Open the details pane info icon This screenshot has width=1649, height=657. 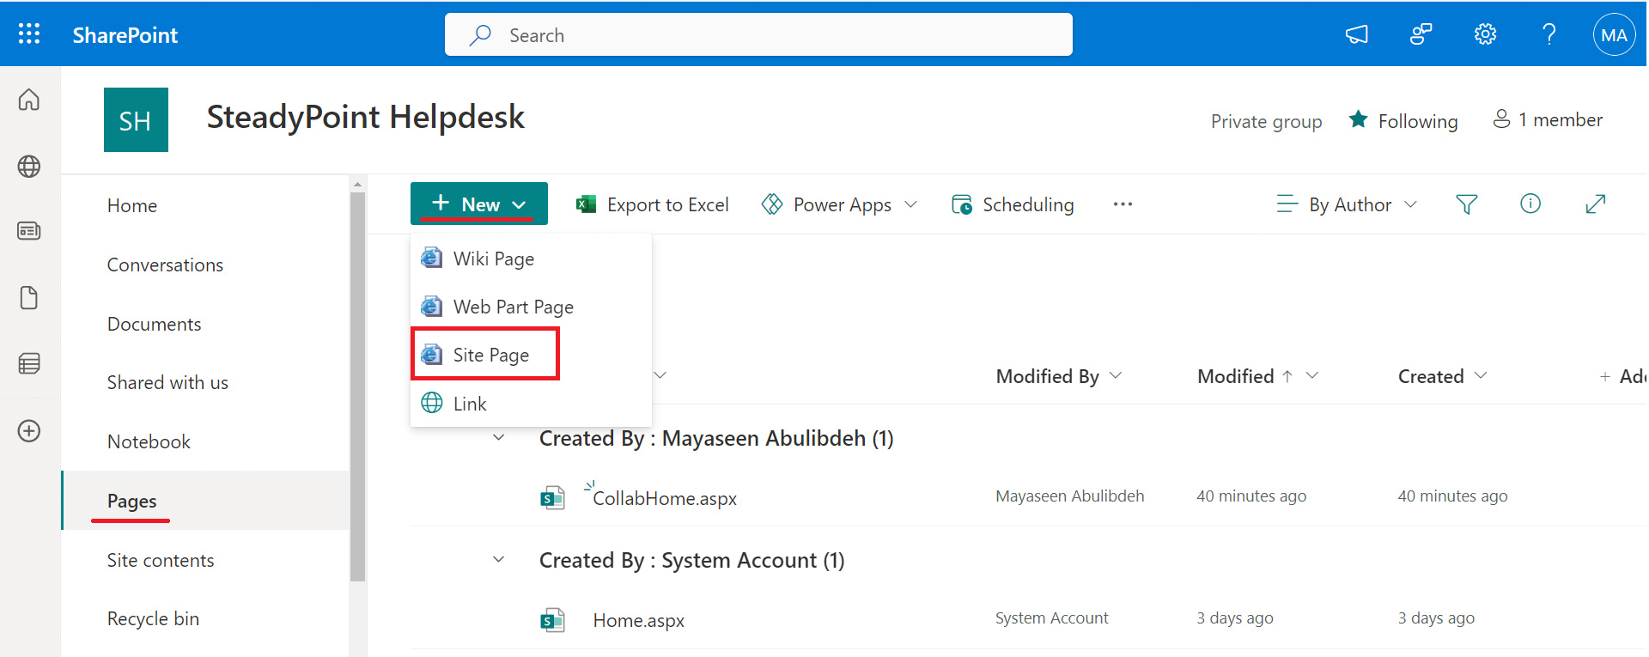(1530, 204)
